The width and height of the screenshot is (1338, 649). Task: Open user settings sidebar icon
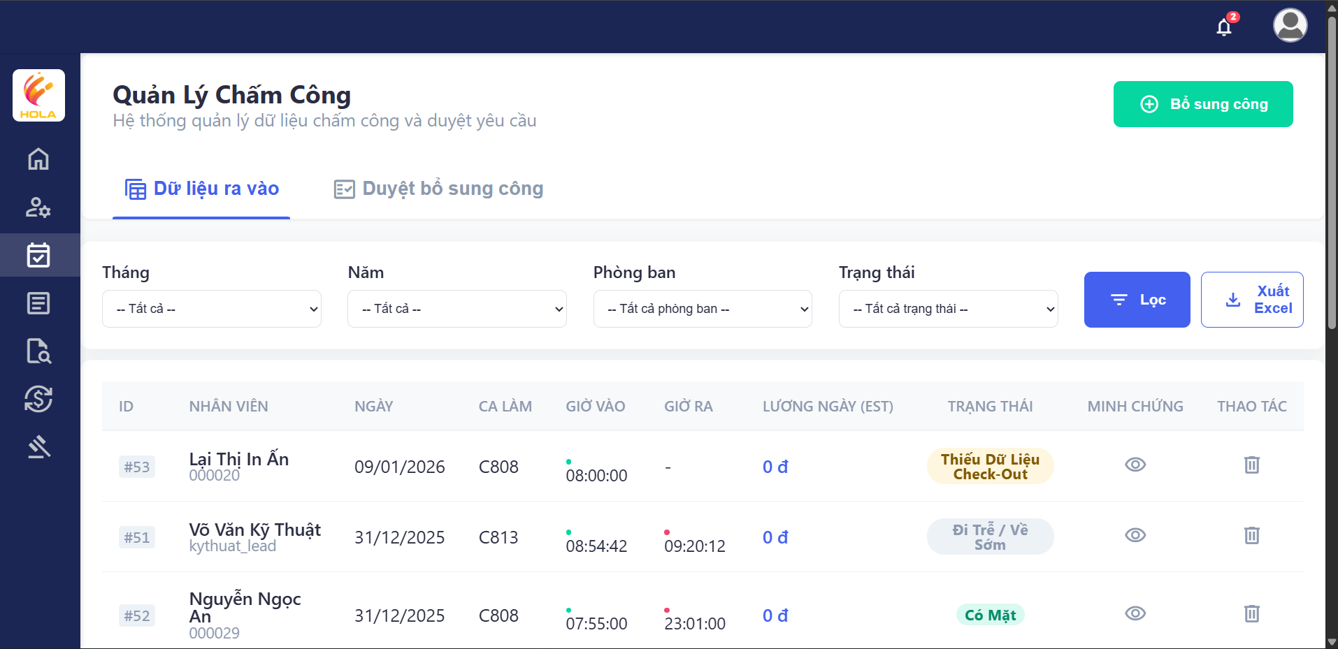pyautogui.click(x=38, y=207)
